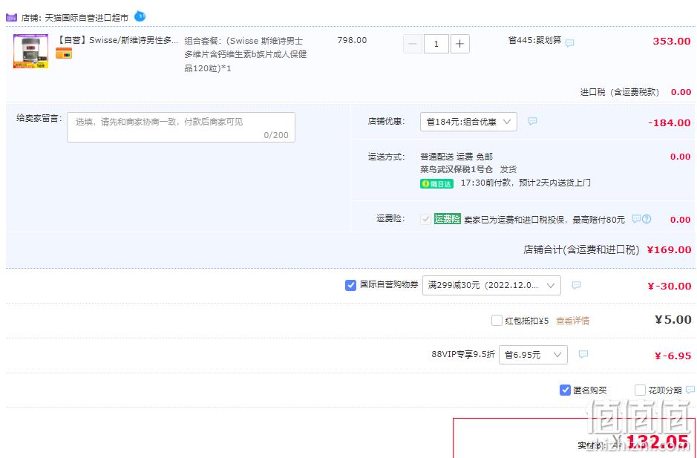Screen dimensions: 697x458
Task: Increase quantity with the plus button
Action: (460, 44)
